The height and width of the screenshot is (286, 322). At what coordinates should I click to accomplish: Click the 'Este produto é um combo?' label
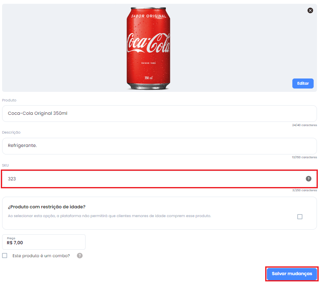click(x=41, y=256)
